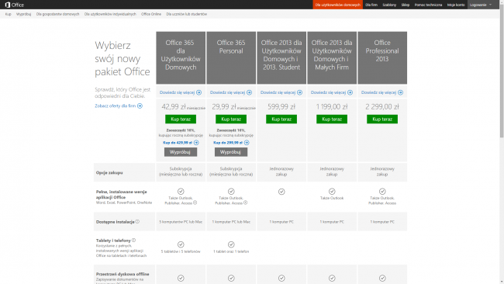Viewport: 504px width, 284px height.
Task: Click checkmark icon for Office 365 Personal full apps
Action: 231,192
